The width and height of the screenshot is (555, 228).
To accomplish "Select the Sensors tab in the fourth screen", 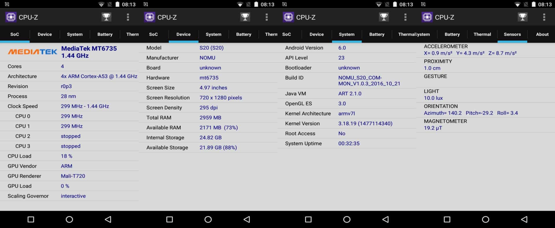I will (x=512, y=34).
